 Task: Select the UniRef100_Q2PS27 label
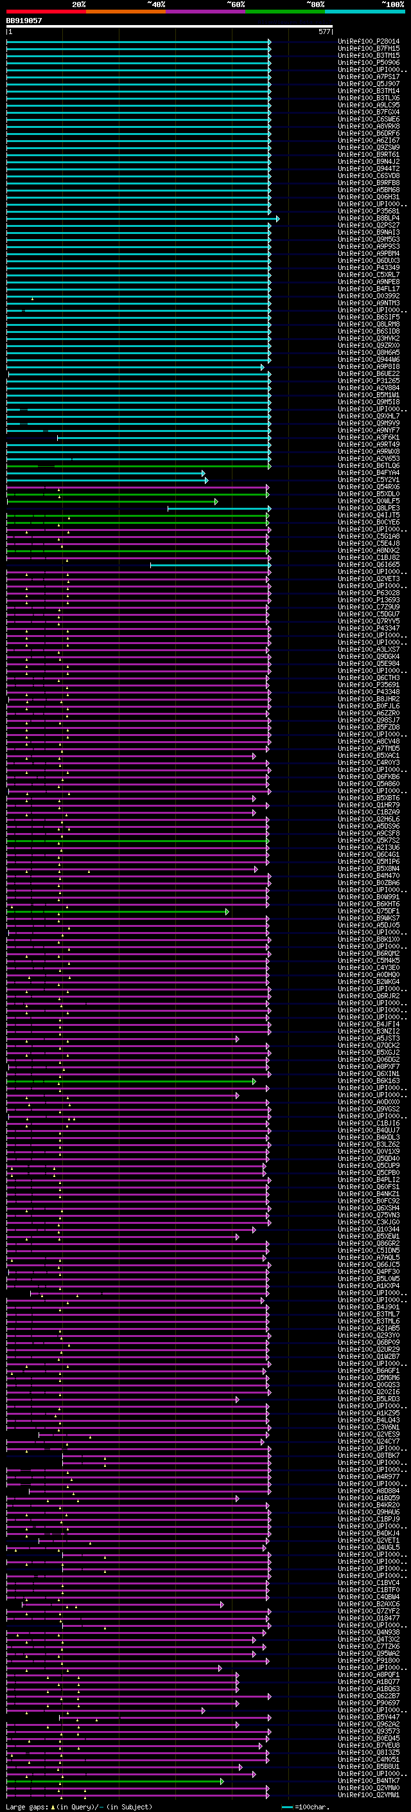pos(369,225)
